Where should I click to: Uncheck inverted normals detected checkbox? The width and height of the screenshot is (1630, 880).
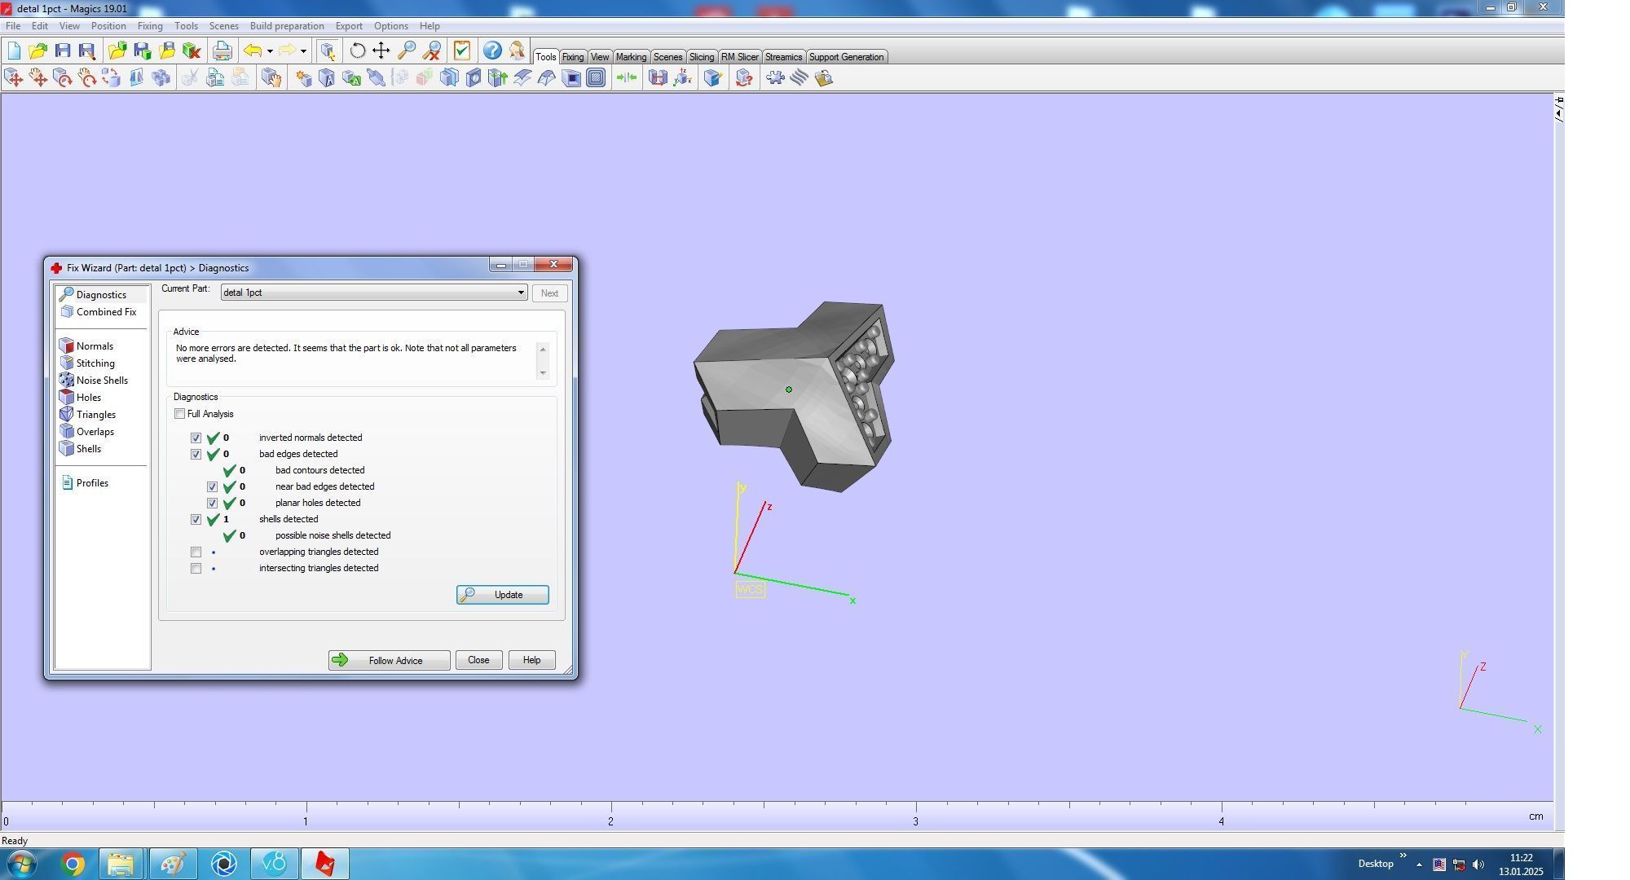(x=196, y=438)
